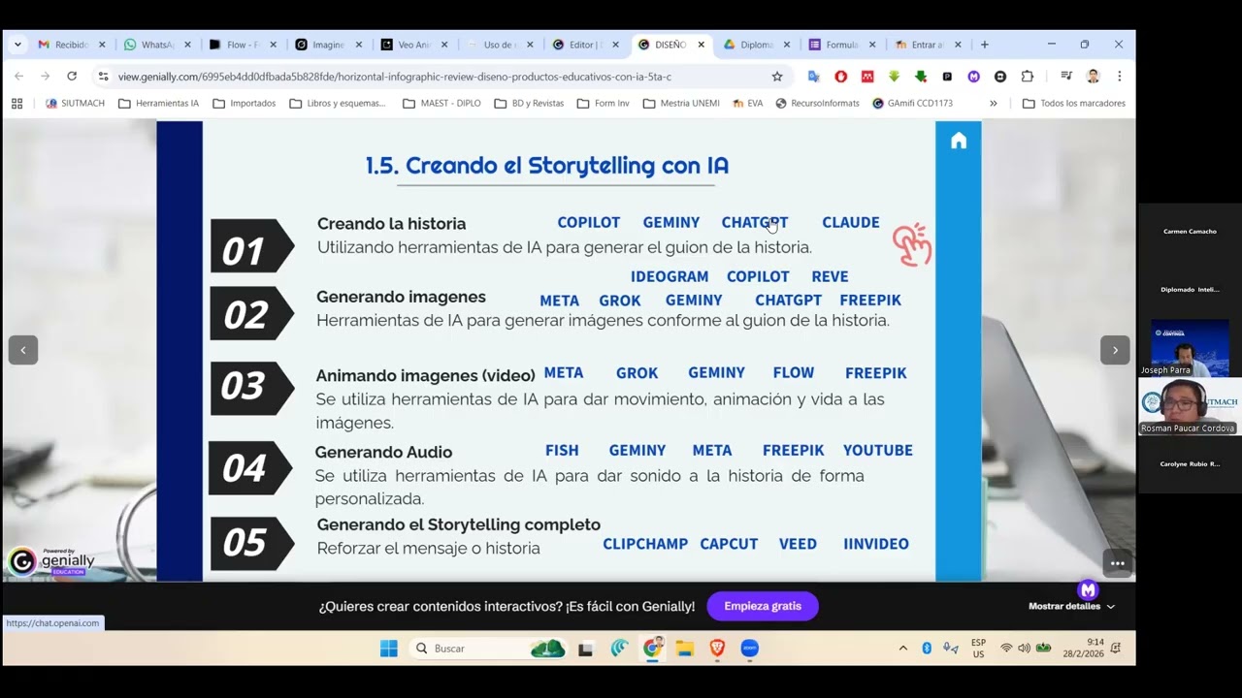Open File Explorer from the taskbar
This screenshot has height=698, width=1242.
click(x=685, y=649)
